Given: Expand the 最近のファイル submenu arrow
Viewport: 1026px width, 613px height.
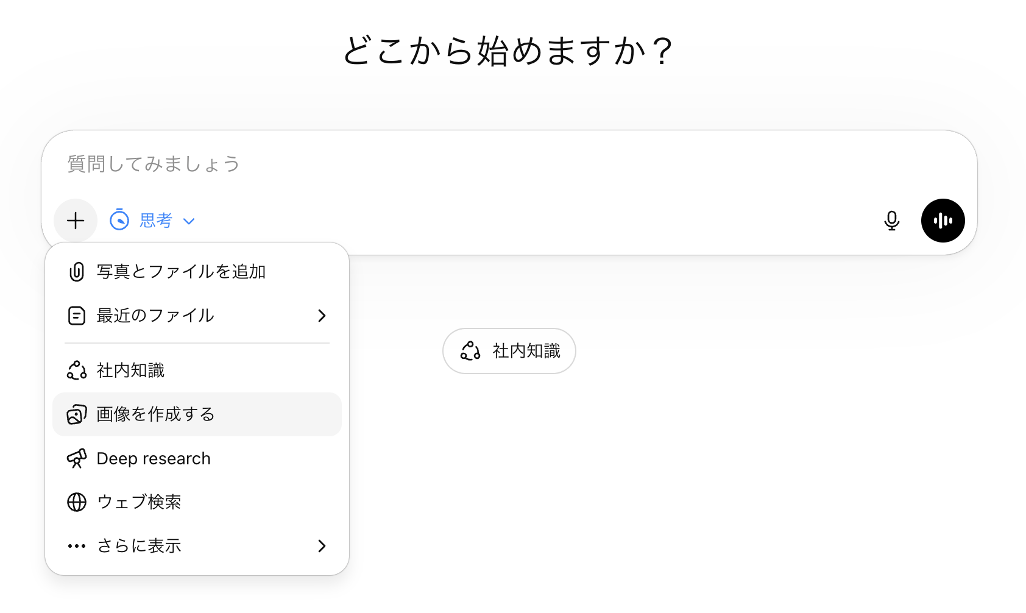Looking at the screenshot, I should [322, 316].
